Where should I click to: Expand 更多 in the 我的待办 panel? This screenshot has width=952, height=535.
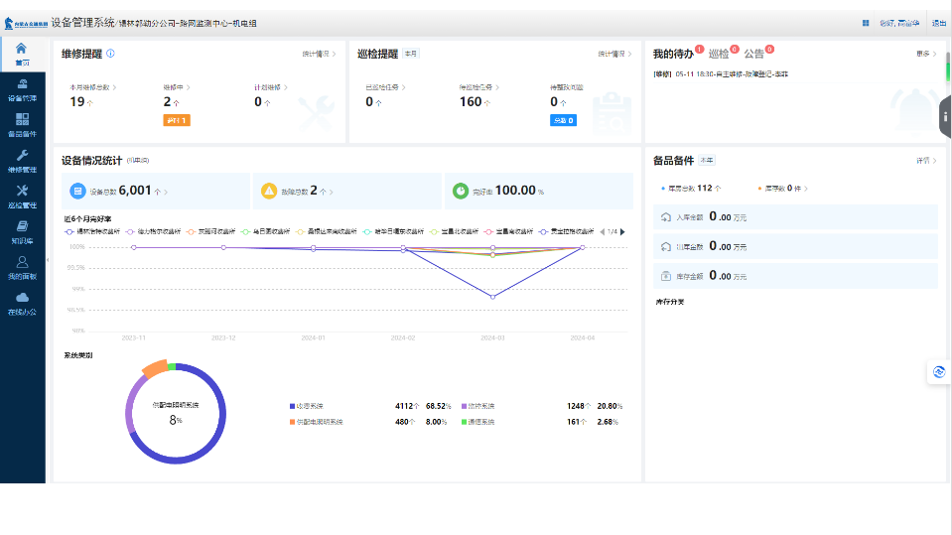click(926, 54)
